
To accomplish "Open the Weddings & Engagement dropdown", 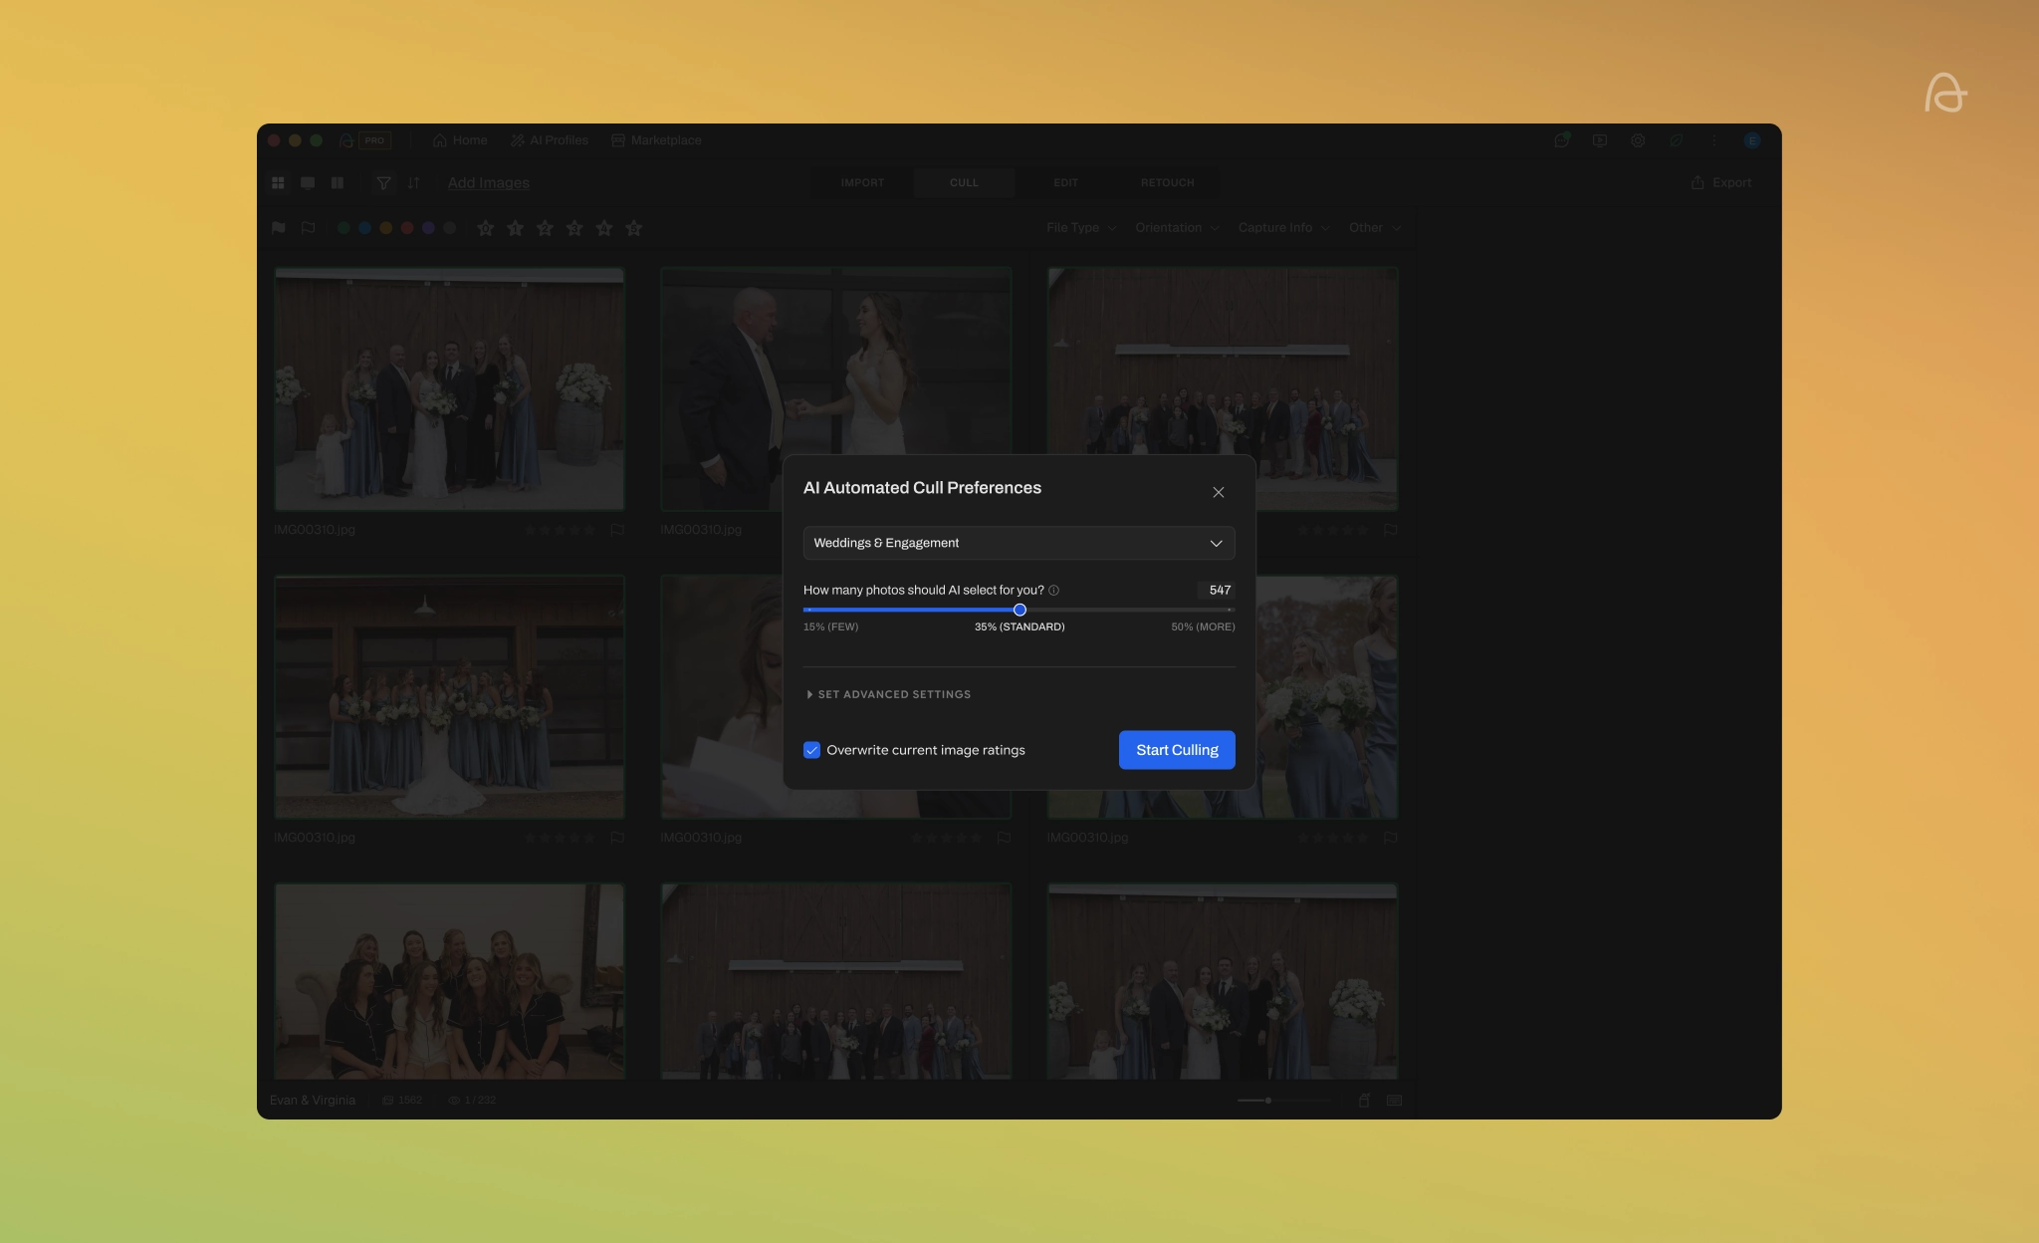I will (x=1019, y=543).
